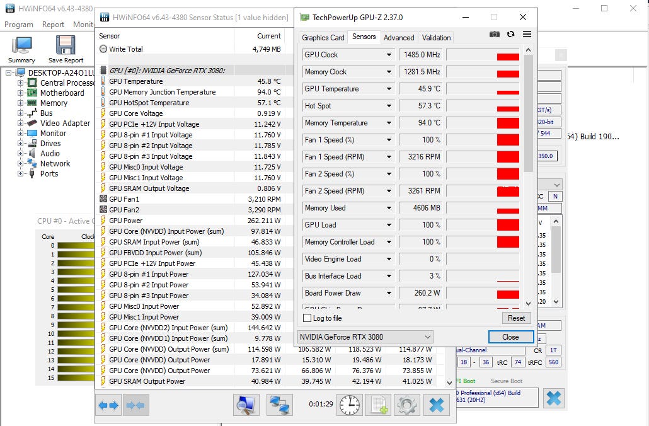Open the Summary tool in HWiNFO64
The image size is (649, 426).
coord(21,49)
